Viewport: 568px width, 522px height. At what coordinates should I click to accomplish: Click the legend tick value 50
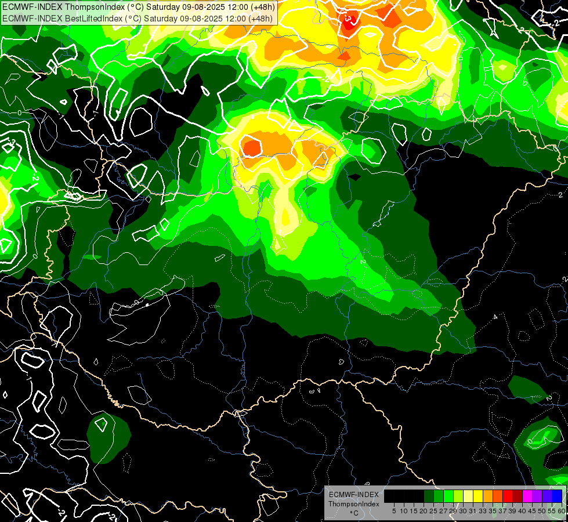[x=541, y=511]
